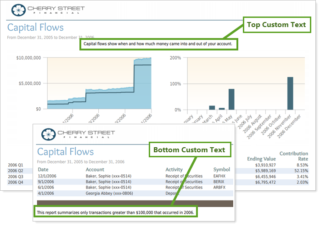
Task: Select the Bottom Custom Text callout label
Action: [189, 150]
